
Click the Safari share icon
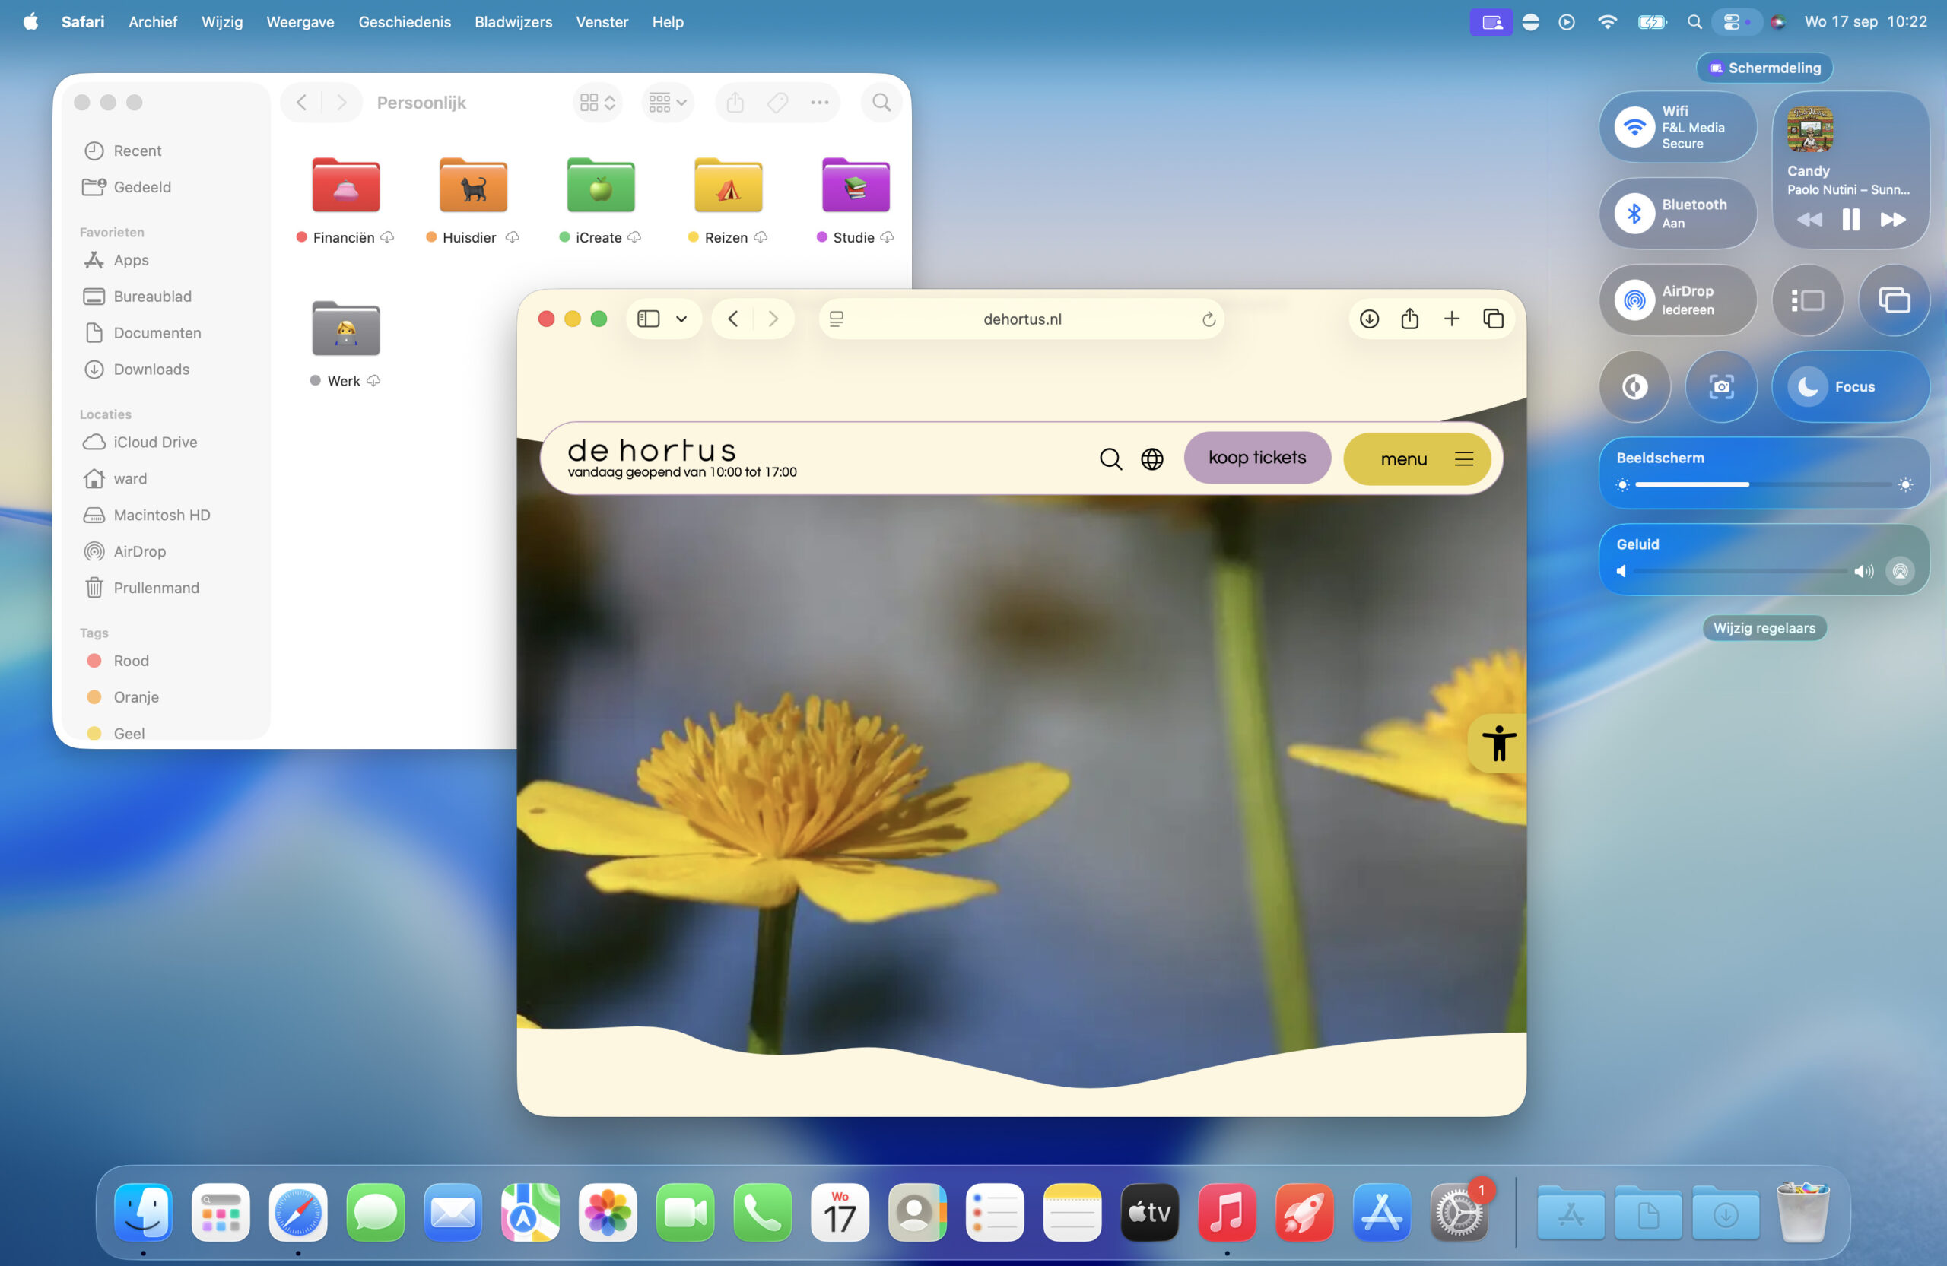[x=1409, y=319]
